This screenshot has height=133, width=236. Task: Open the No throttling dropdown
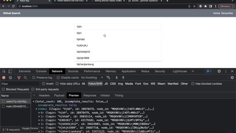[x=92, y=78]
